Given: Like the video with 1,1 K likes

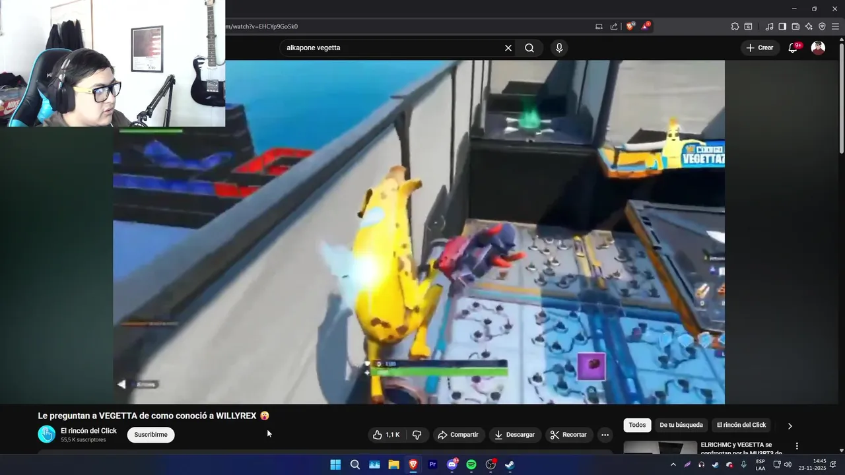Looking at the screenshot, I should click(386, 435).
